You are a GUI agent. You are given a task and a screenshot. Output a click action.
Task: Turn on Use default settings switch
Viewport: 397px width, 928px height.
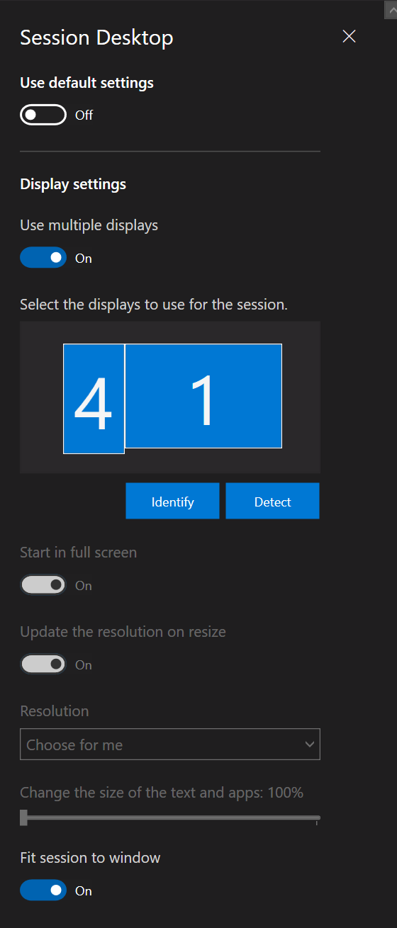[43, 115]
